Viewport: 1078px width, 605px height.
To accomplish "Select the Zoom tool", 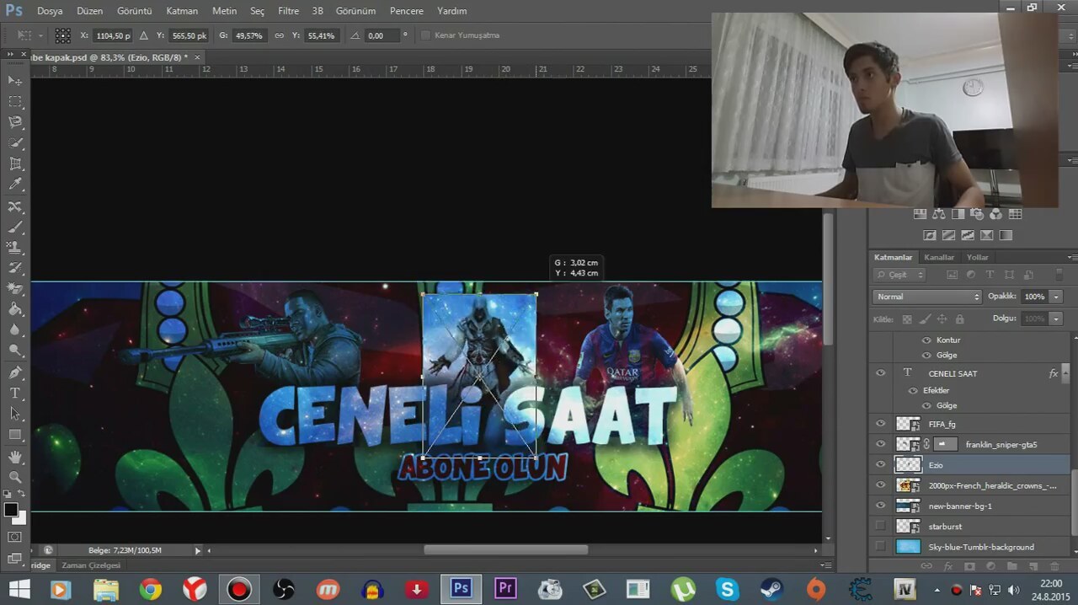I will pos(15,477).
